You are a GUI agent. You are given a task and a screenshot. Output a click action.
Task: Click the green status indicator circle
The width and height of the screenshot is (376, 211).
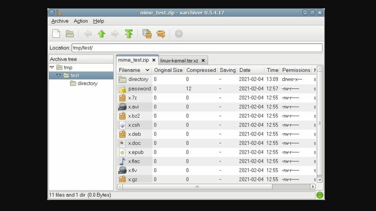[320, 195]
